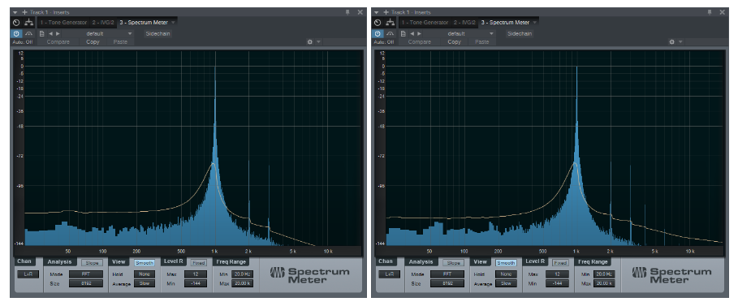
Task: Click the Sidechain button in the right window
Action: coord(520,34)
